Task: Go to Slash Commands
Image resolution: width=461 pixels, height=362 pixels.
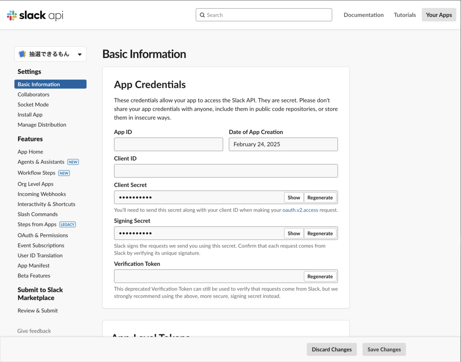Action: click(x=38, y=214)
